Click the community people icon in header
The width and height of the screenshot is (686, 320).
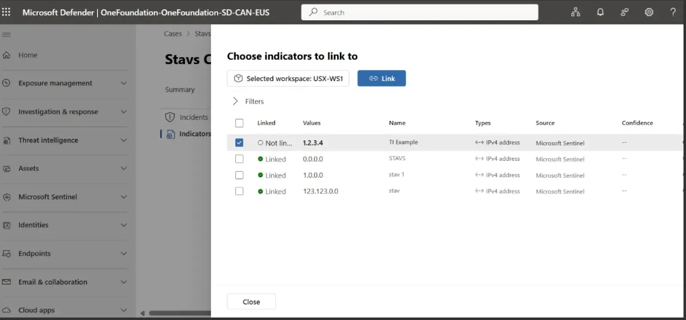coord(624,12)
